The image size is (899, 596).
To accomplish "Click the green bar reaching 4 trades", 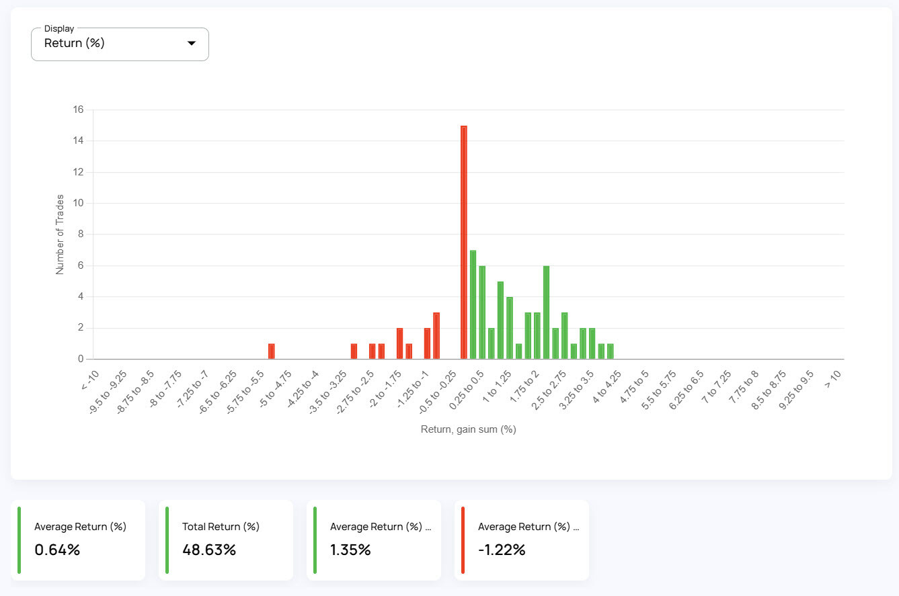I will point(510,329).
